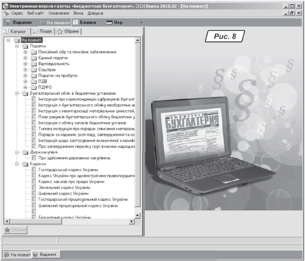Click the folder icon next to ПДФО
The height and width of the screenshot is (261, 305).
(x=34, y=87)
